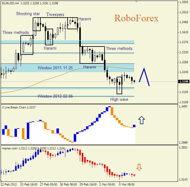190x187 pixels.
Task: Click the latest blue 3 Line Break block
Action: click(x=134, y=126)
